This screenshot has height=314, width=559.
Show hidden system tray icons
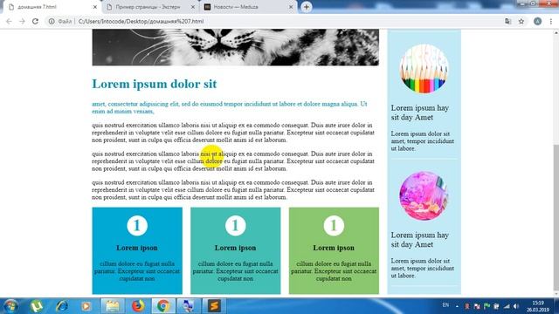pos(457,306)
